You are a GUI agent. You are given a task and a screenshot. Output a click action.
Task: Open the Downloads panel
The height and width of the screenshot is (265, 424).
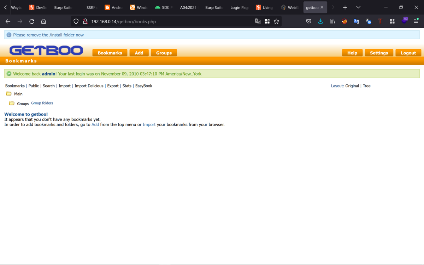320,21
